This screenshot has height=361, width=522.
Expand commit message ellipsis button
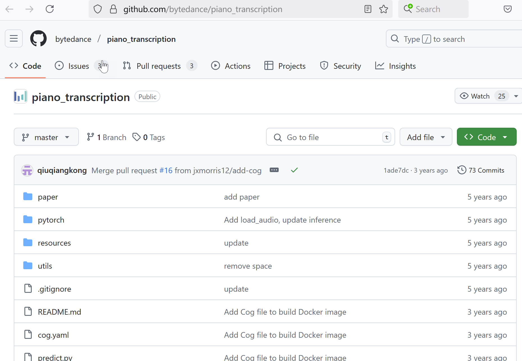click(x=274, y=170)
